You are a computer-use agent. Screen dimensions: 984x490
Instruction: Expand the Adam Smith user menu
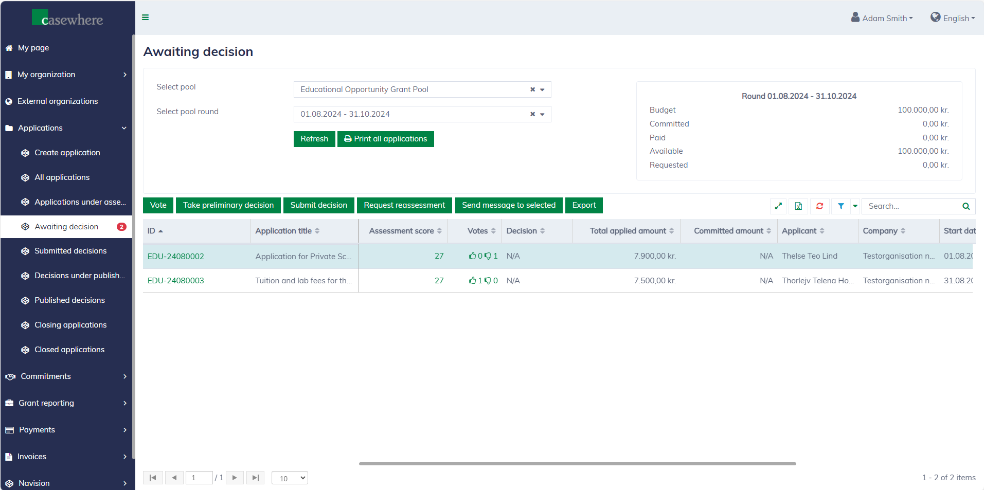[x=882, y=18]
